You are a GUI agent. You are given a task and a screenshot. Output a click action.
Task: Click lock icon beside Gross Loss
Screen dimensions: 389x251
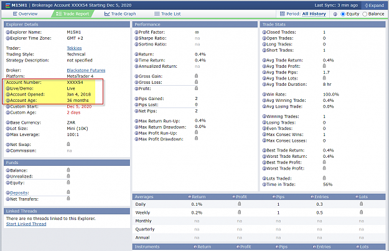click(x=196, y=82)
